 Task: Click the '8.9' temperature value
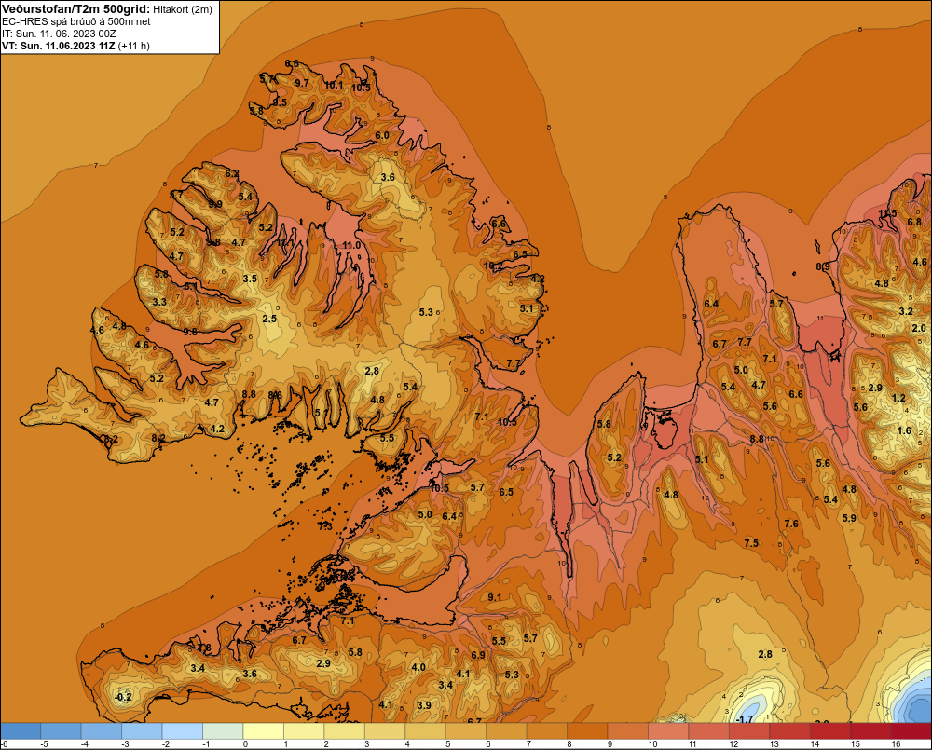point(823,266)
